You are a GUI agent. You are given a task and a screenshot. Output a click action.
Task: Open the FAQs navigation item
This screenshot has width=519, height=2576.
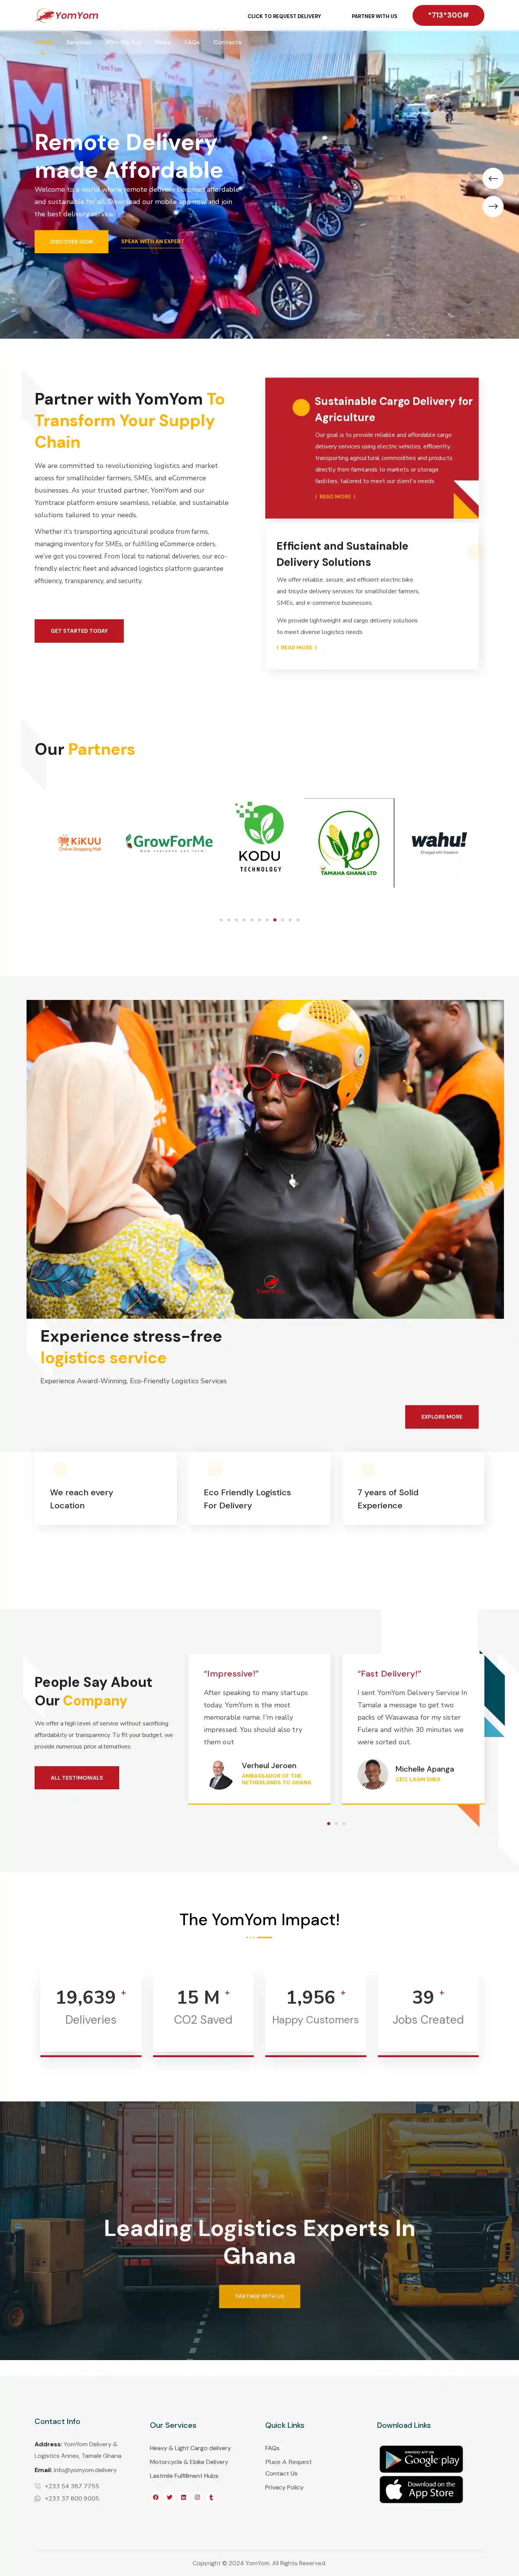(191, 42)
